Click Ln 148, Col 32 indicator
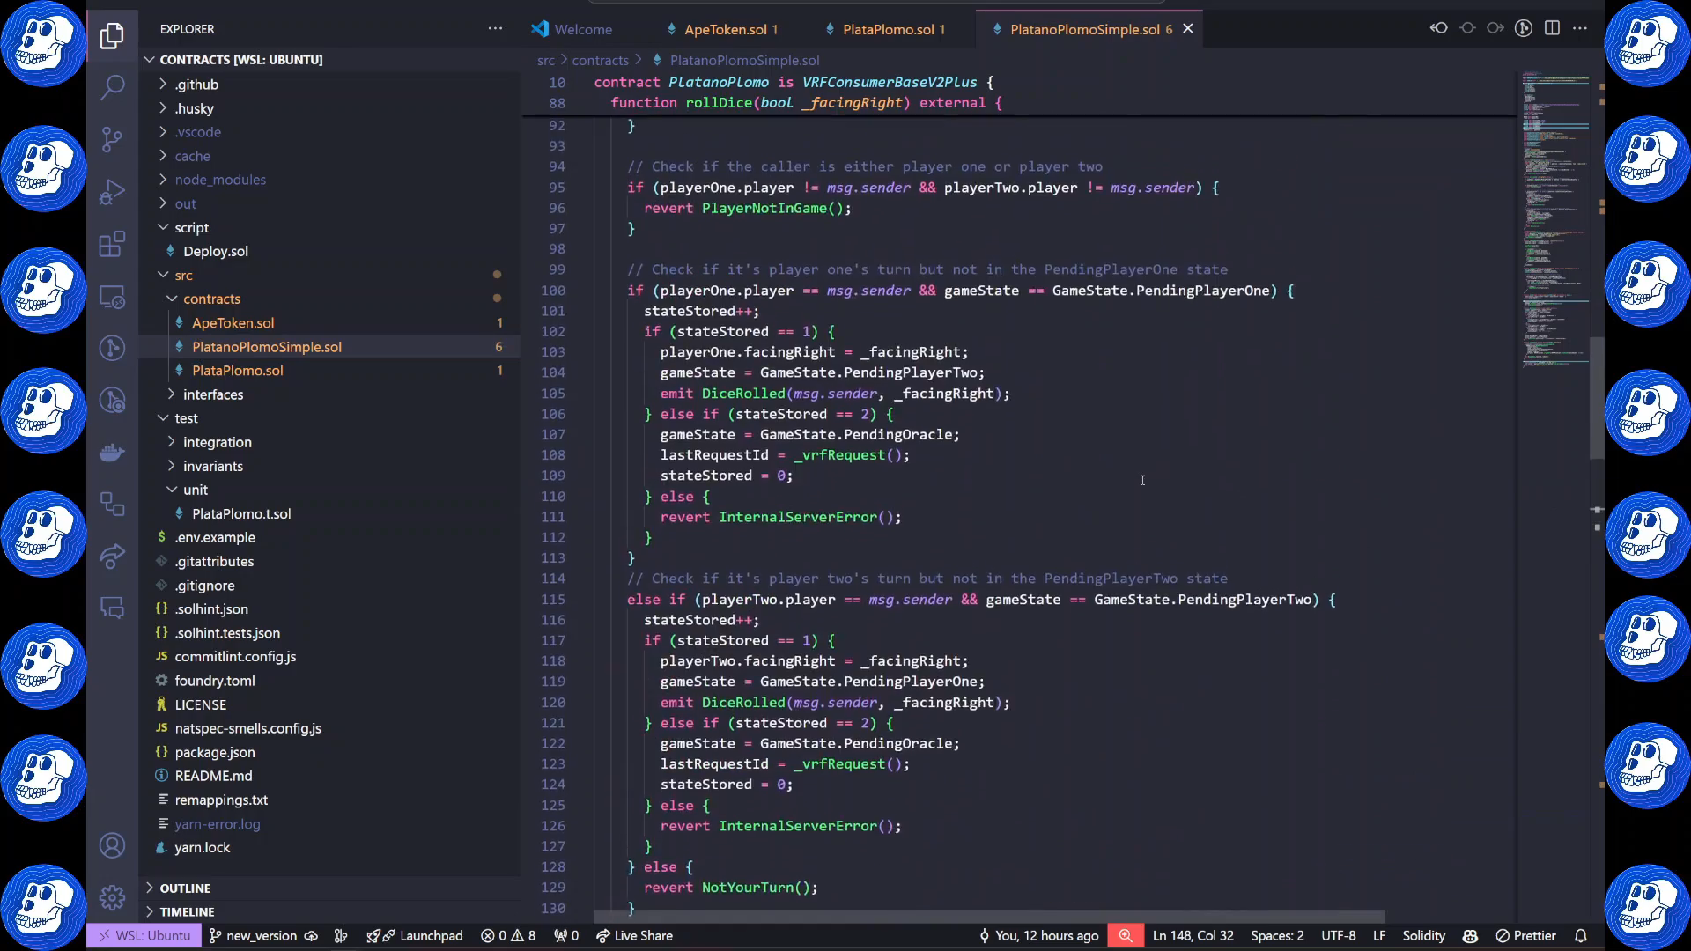 (1193, 936)
